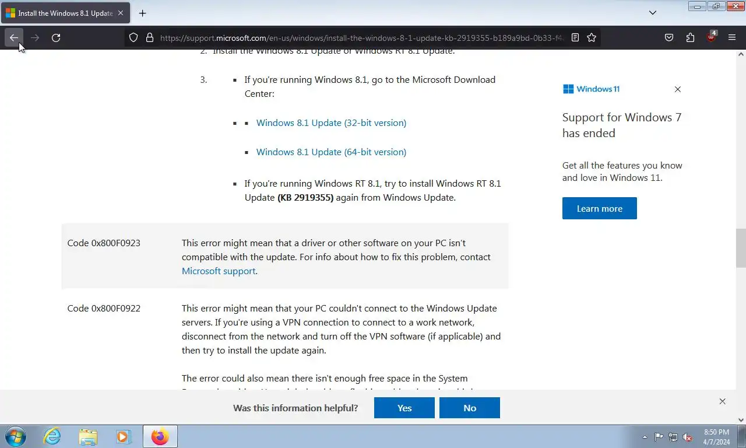Click the Code 0x800F0923 text
The image size is (746, 448).
pyautogui.click(x=104, y=243)
